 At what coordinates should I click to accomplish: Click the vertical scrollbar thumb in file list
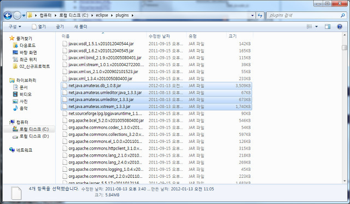(345, 47)
